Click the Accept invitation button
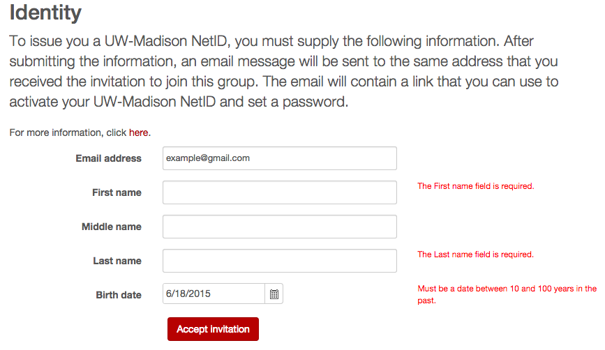The height and width of the screenshot is (350, 605). click(213, 329)
